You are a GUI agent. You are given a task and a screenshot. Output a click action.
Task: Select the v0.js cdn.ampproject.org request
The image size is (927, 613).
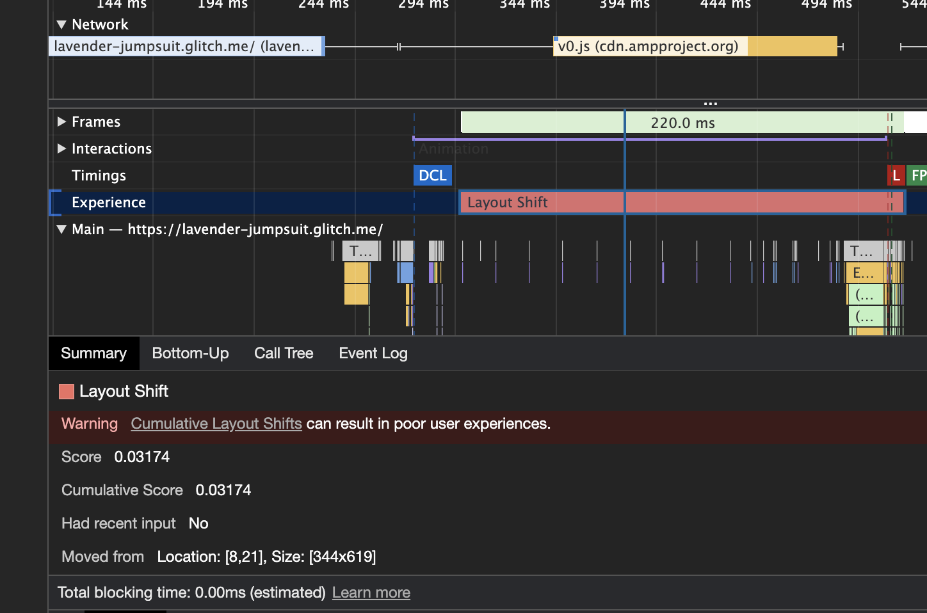pos(695,46)
